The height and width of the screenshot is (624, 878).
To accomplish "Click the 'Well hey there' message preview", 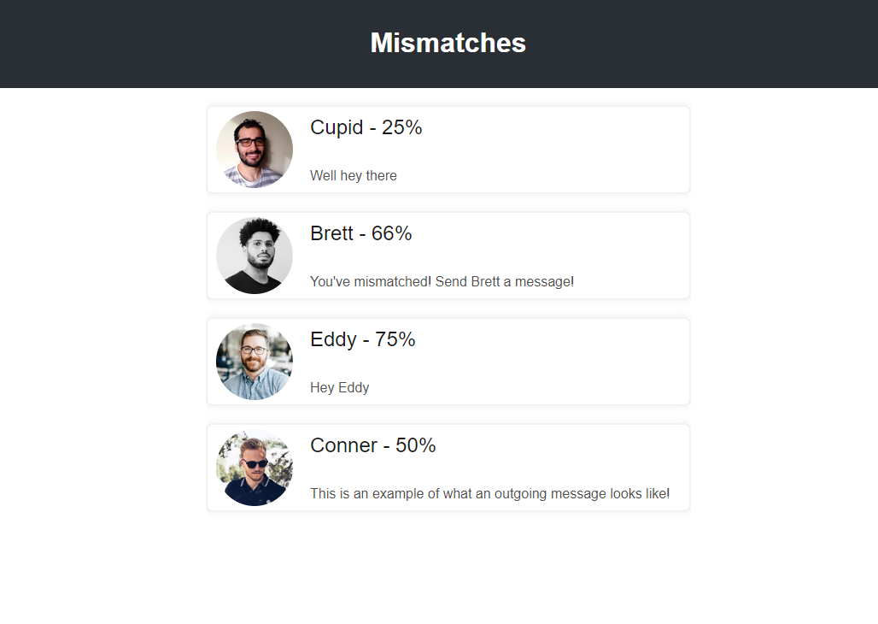I will pyautogui.click(x=353, y=176).
